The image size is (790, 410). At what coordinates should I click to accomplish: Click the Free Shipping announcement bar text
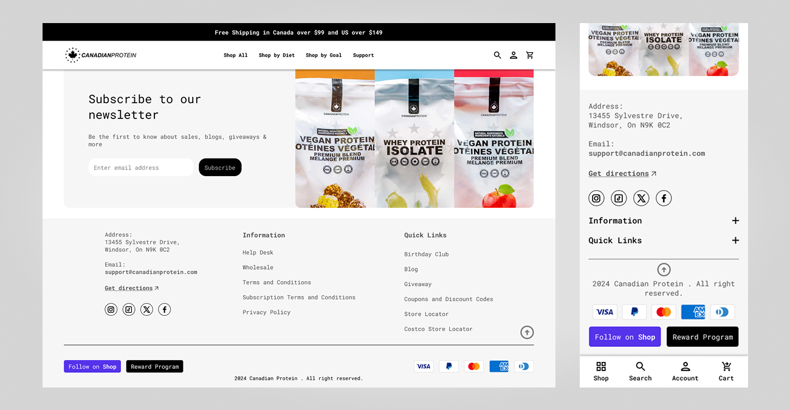click(x=298, y=33)
